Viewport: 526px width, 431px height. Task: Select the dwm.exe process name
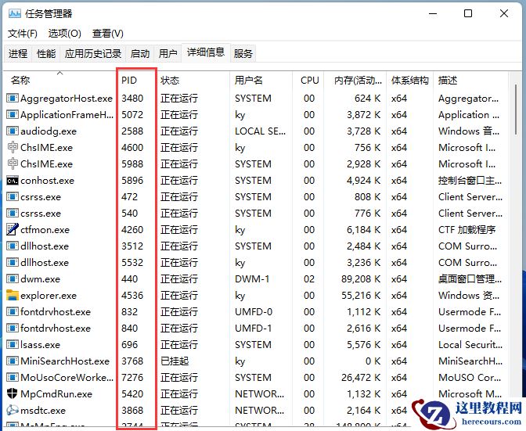pyautogui.click(x=40, y=278)
